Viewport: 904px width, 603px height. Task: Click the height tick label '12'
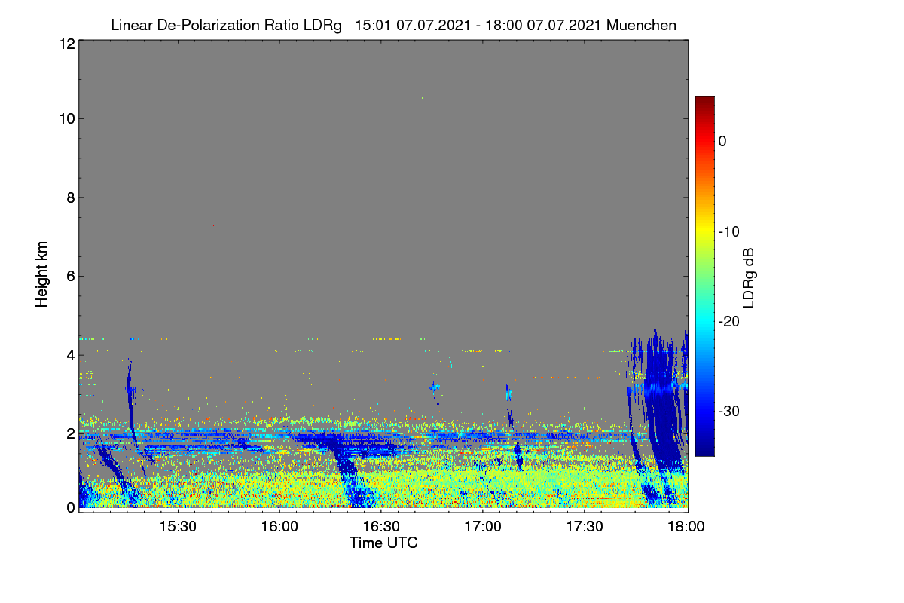click(x=66, y=44)
